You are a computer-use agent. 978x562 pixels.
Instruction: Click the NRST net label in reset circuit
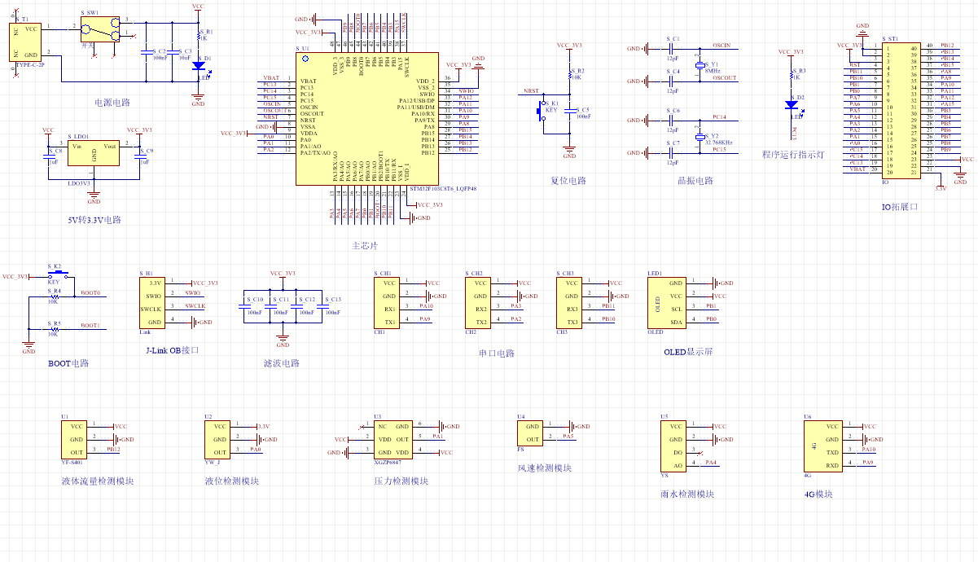pyautogui.click(x=531, y=92)
